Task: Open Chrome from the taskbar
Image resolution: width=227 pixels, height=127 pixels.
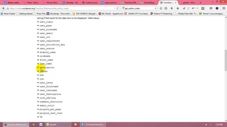Action: (x=33, y=125)
